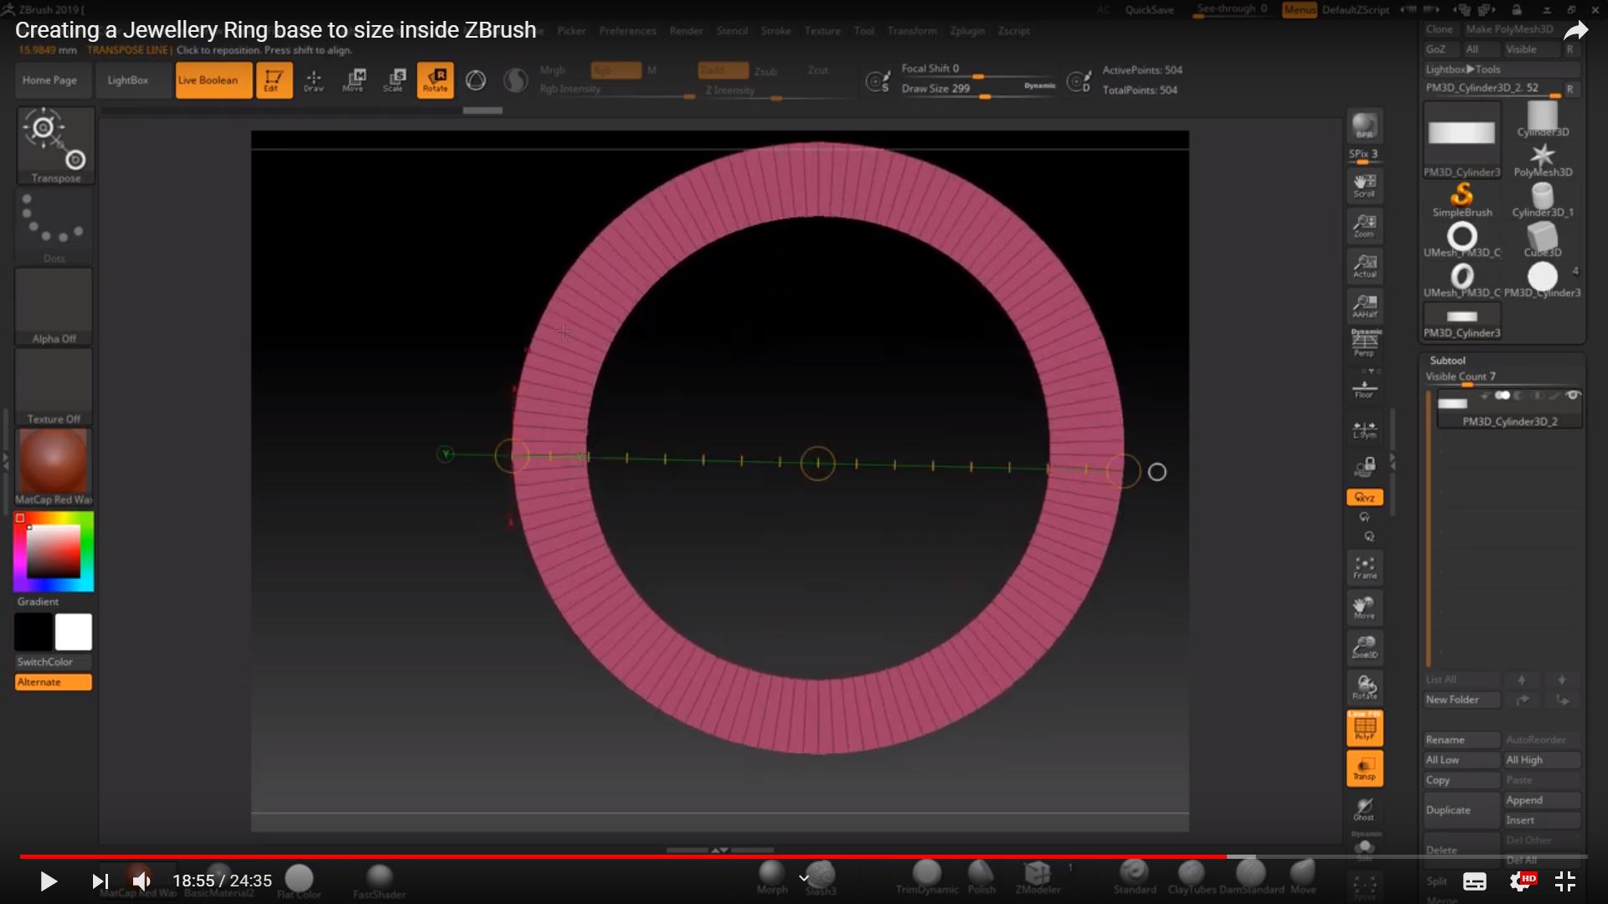Exit fullscreen mode

(1565, 881)
